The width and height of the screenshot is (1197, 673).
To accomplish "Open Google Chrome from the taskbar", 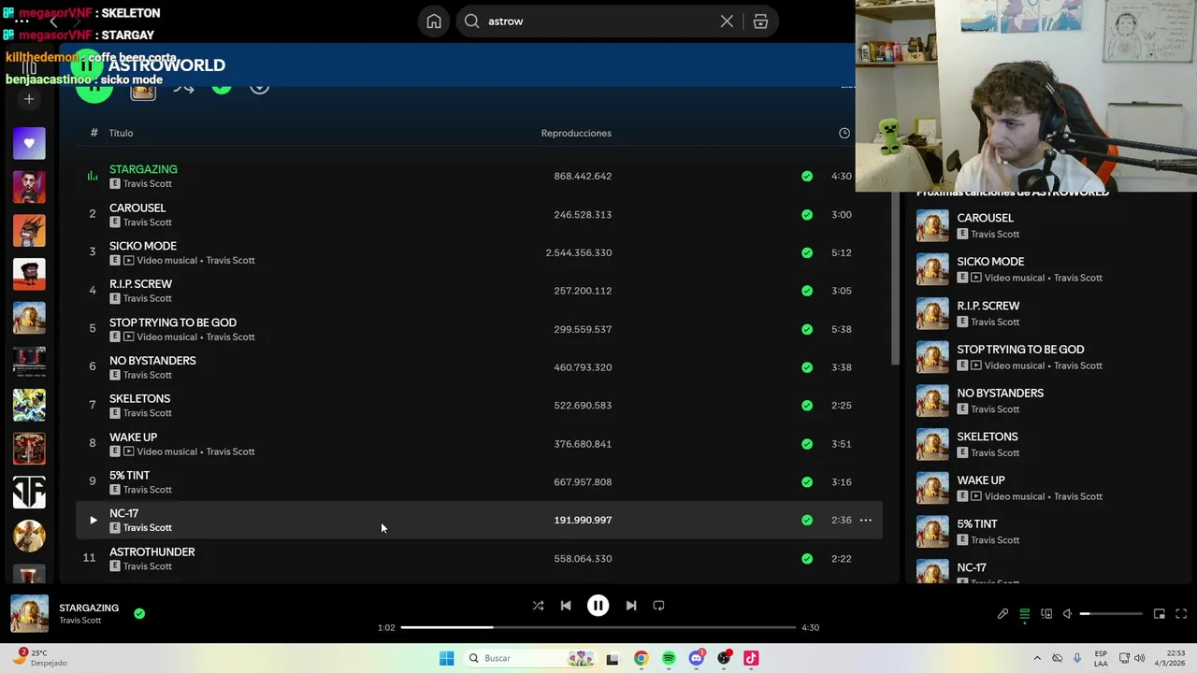I will pyautogui.click(x=641, y=658).
